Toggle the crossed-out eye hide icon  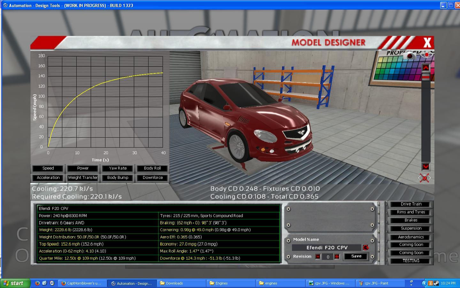tap(425, 178)
